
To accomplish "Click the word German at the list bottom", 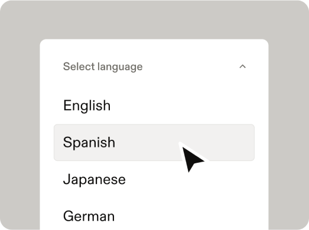I will coord(89,216).
